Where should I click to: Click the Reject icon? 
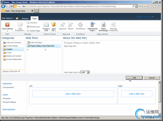click(x=71, y=25)
